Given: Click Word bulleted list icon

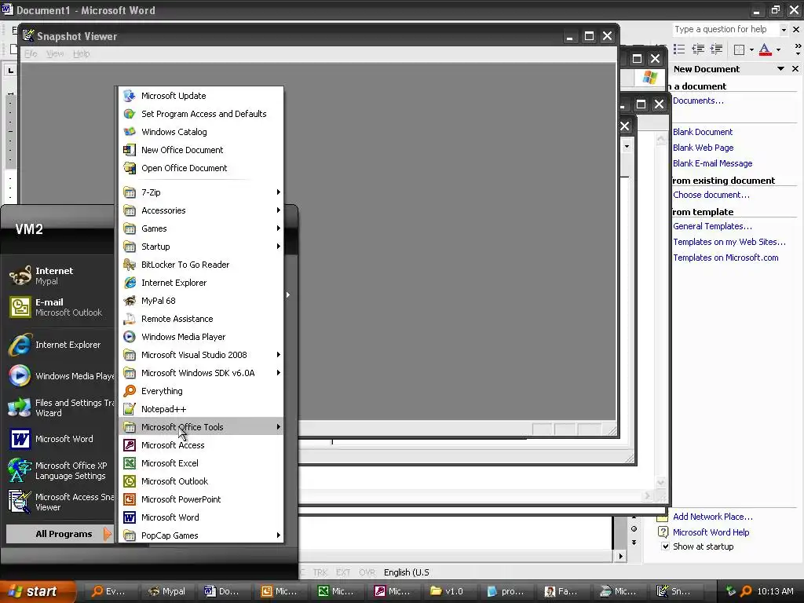Looking at the screenshot, I should [679, 49].
